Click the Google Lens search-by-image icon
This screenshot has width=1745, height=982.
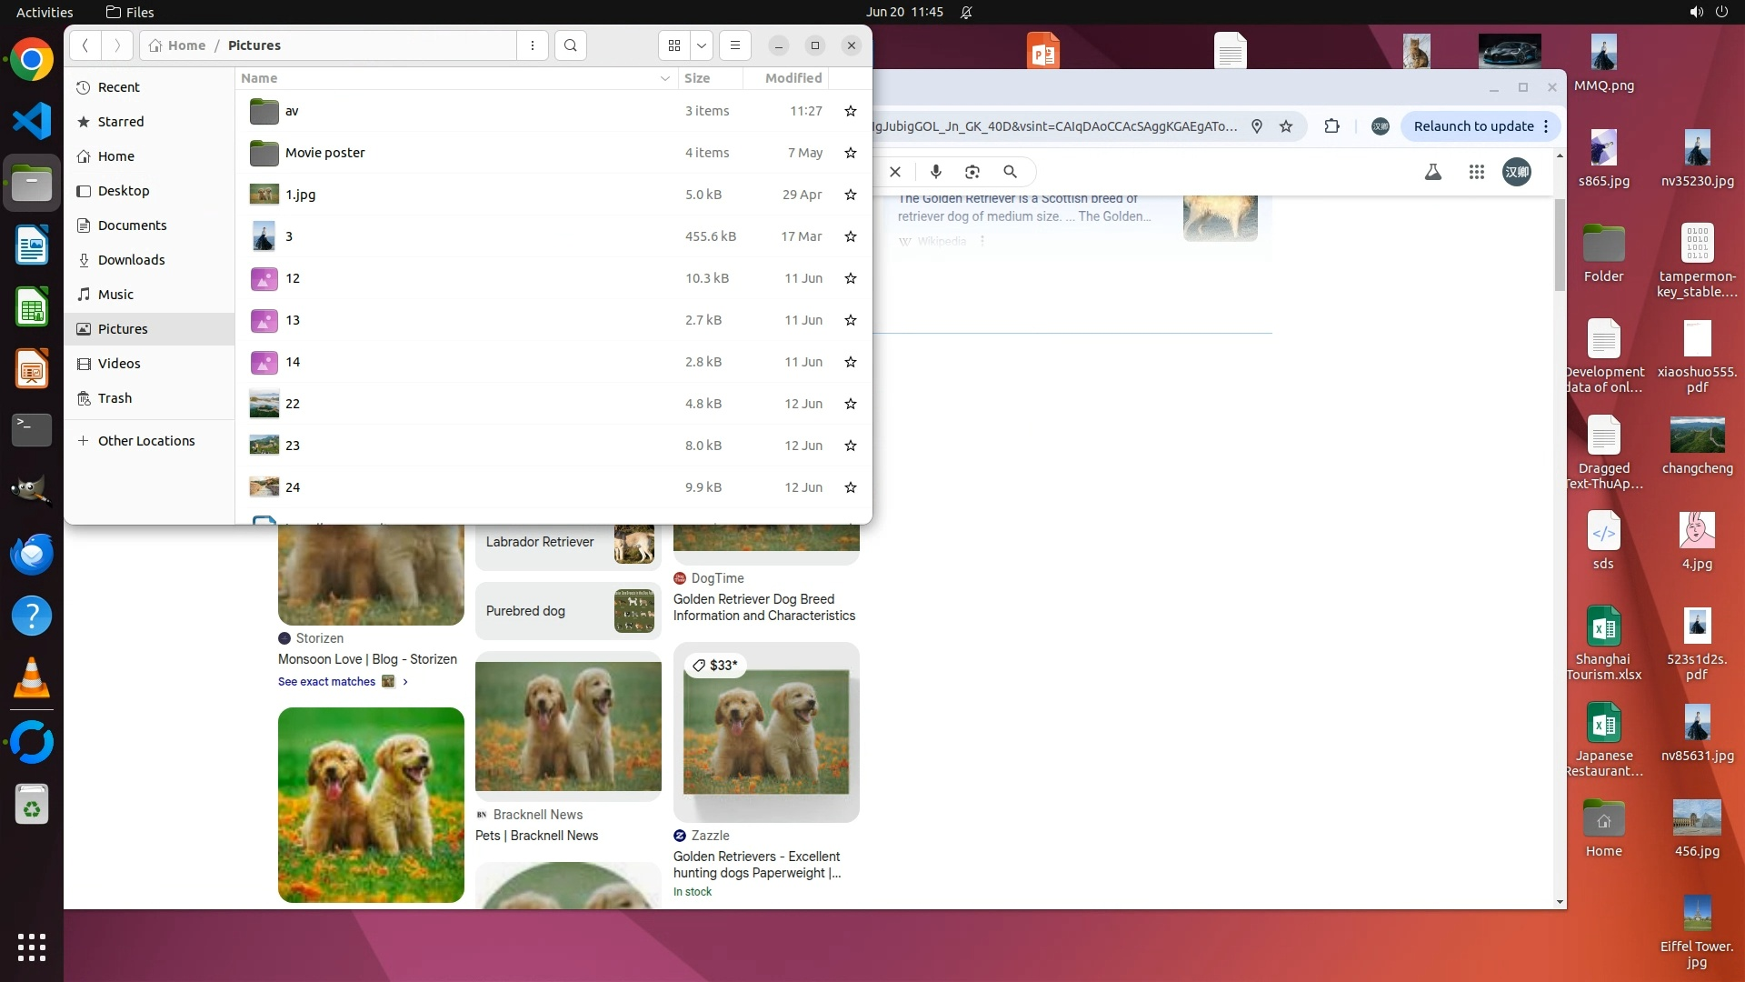point(972,172)
